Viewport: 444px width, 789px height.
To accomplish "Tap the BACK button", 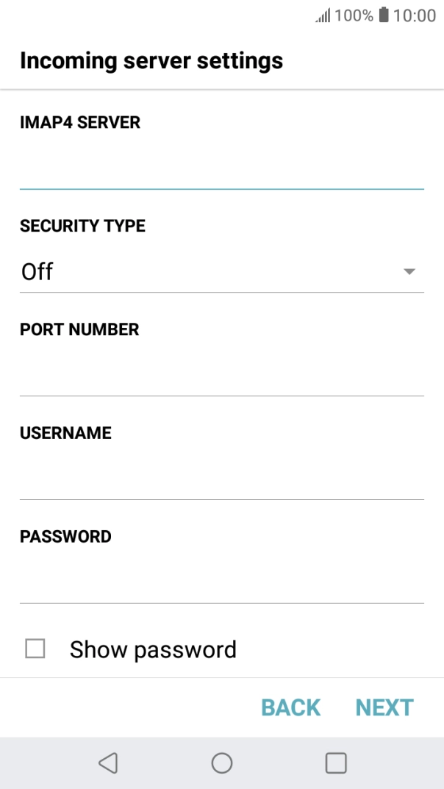I will click(x=290, y=707).
